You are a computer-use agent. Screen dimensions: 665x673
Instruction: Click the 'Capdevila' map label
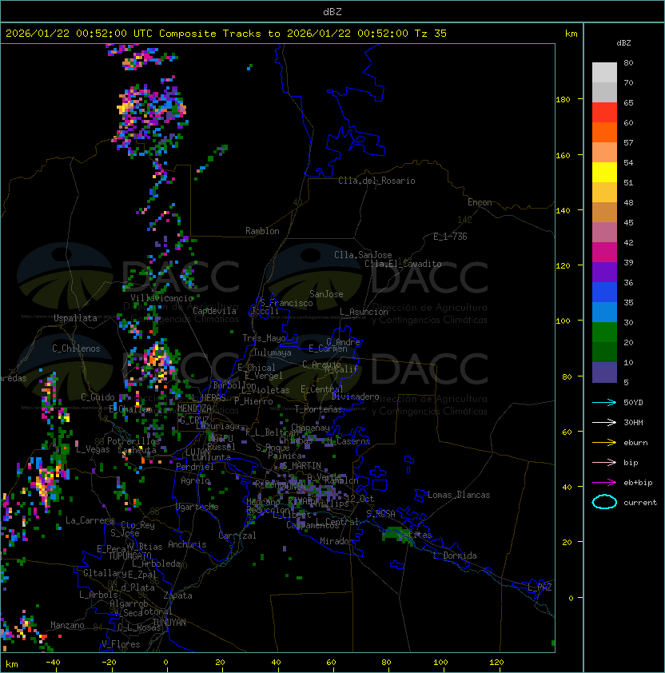click(x=214, y=311)
